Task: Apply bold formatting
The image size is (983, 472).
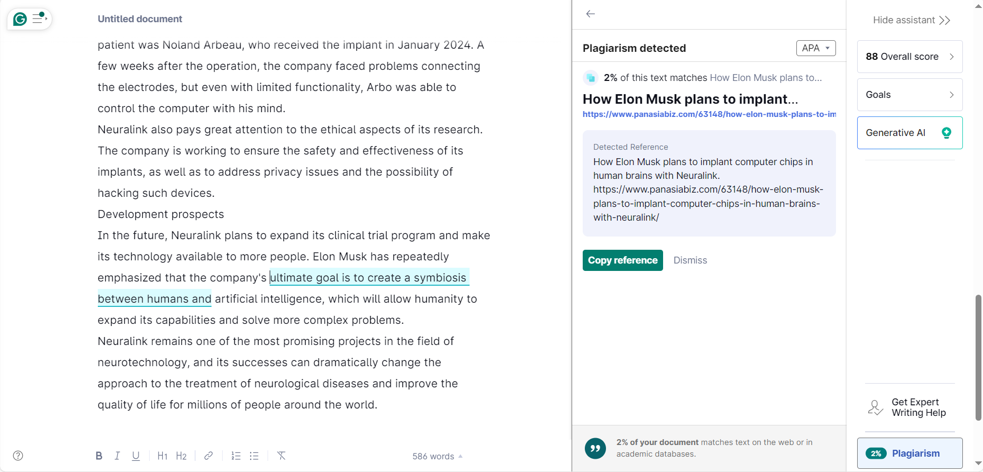Action: point(99,456)
